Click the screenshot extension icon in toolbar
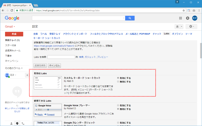202x126 pixels. (x=189, y=10)
